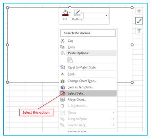Image resolution: width=151 pixels, height=139 pixels.
Task: Click the 3-D Rotation cube icon
Action: 62,106
